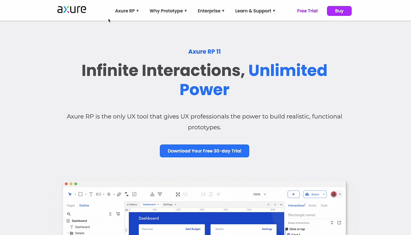
Task: Switch to the Notes tab
Action: click(312, 205)
